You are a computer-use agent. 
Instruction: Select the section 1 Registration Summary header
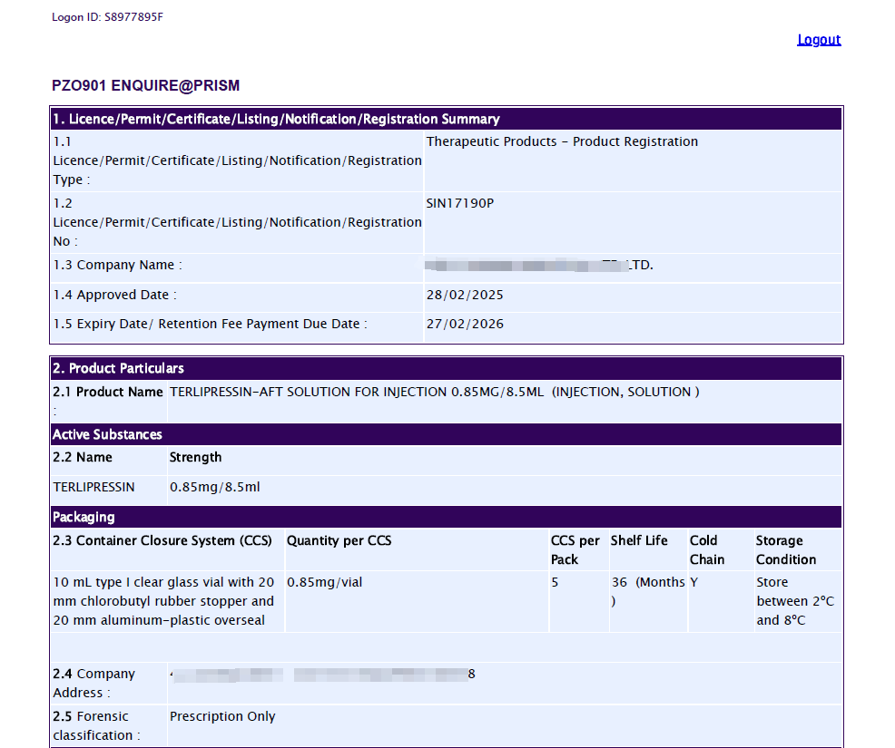[x=276, y=120]
